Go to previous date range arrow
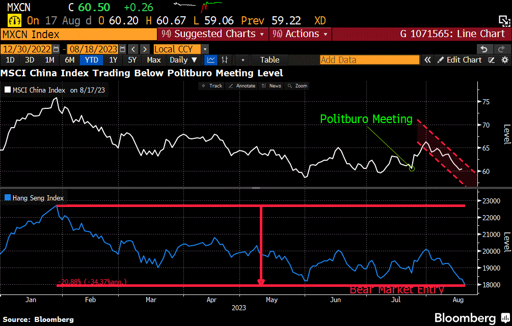Screen dimensions: 512x326 coord(133,49)
